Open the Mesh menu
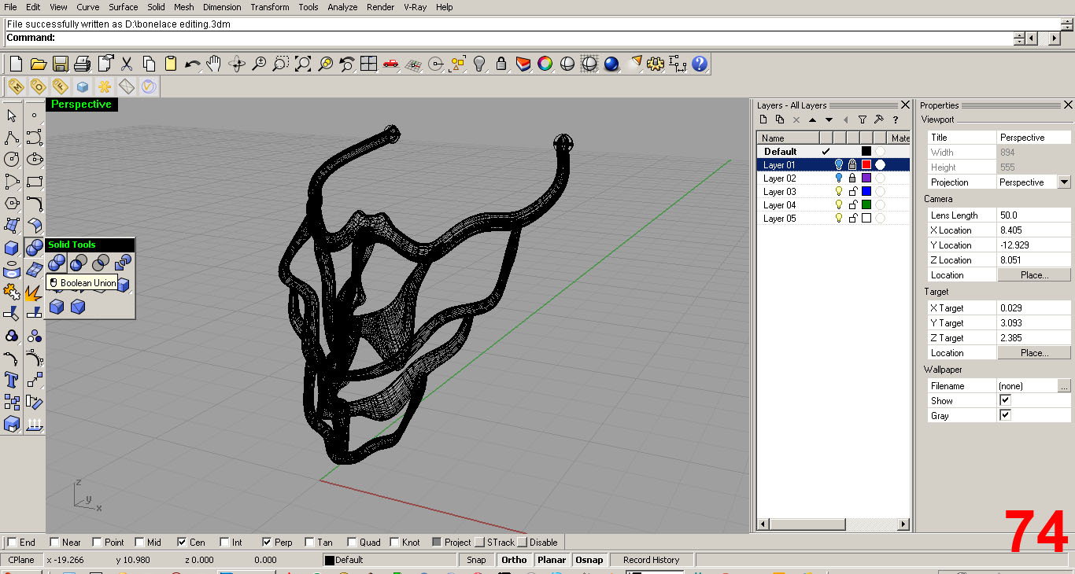Screen dimensions: 1075x574 [184, 7]
